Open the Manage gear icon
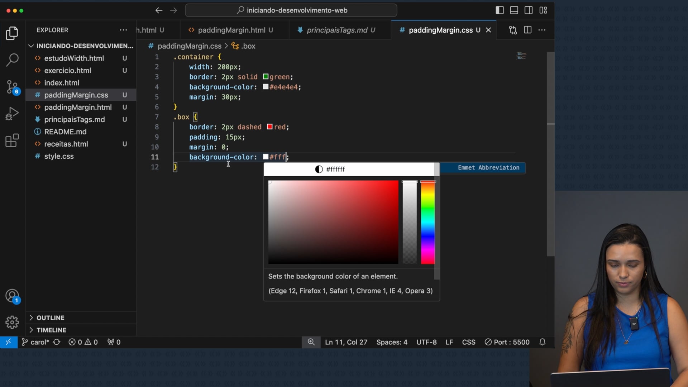The image size is (688, 387). [12, 322]
